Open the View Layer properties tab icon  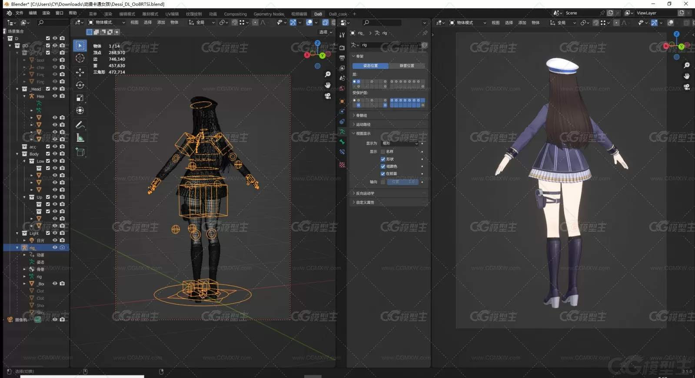pos(342,68)
